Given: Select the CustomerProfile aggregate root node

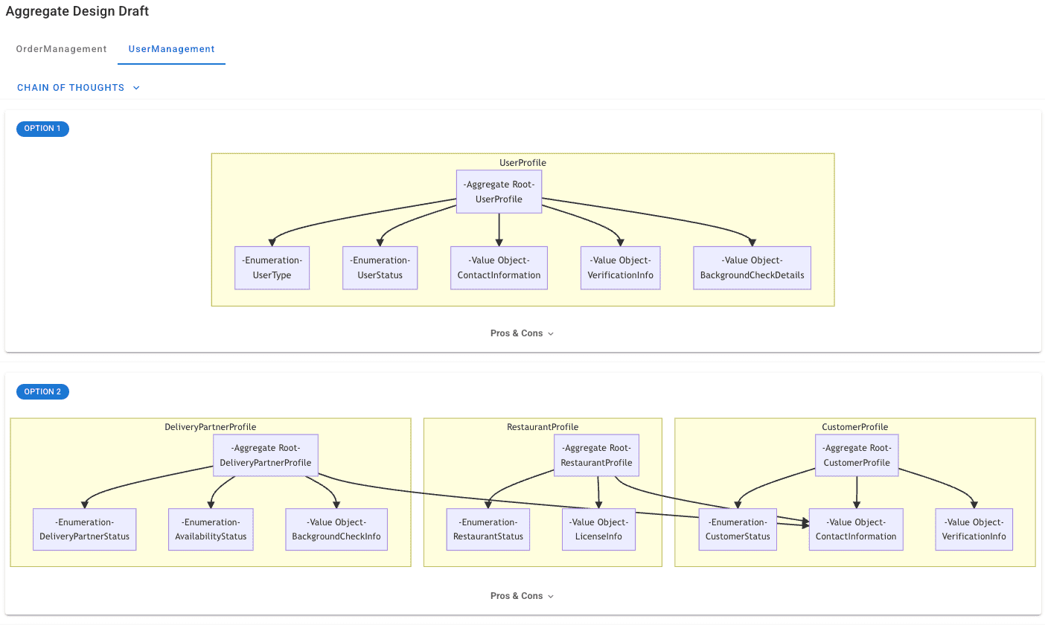Looking at the screenshot, I should (x=857, y=455).
